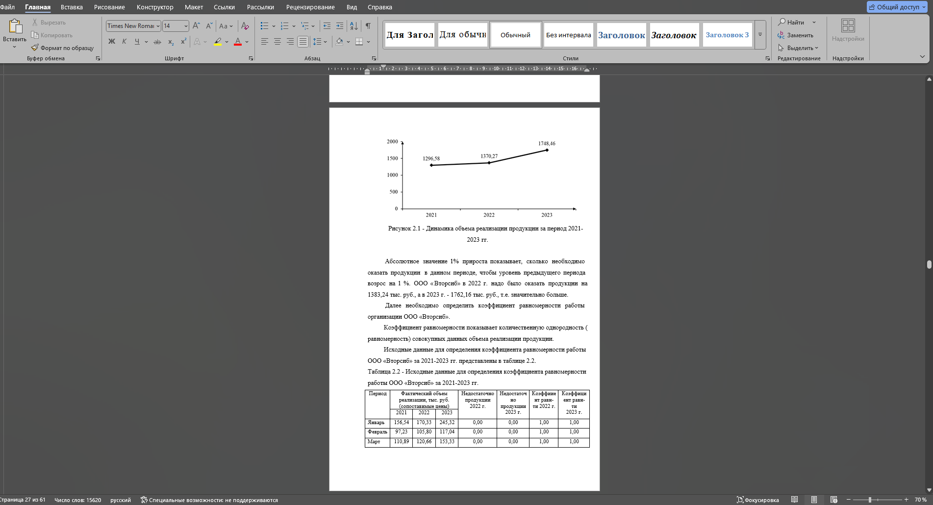Image resolution: width=933 pixels, height=505 pixels.
Task: Click the Cut (Вырезать) scissors icon
Action: coord(35,23)
